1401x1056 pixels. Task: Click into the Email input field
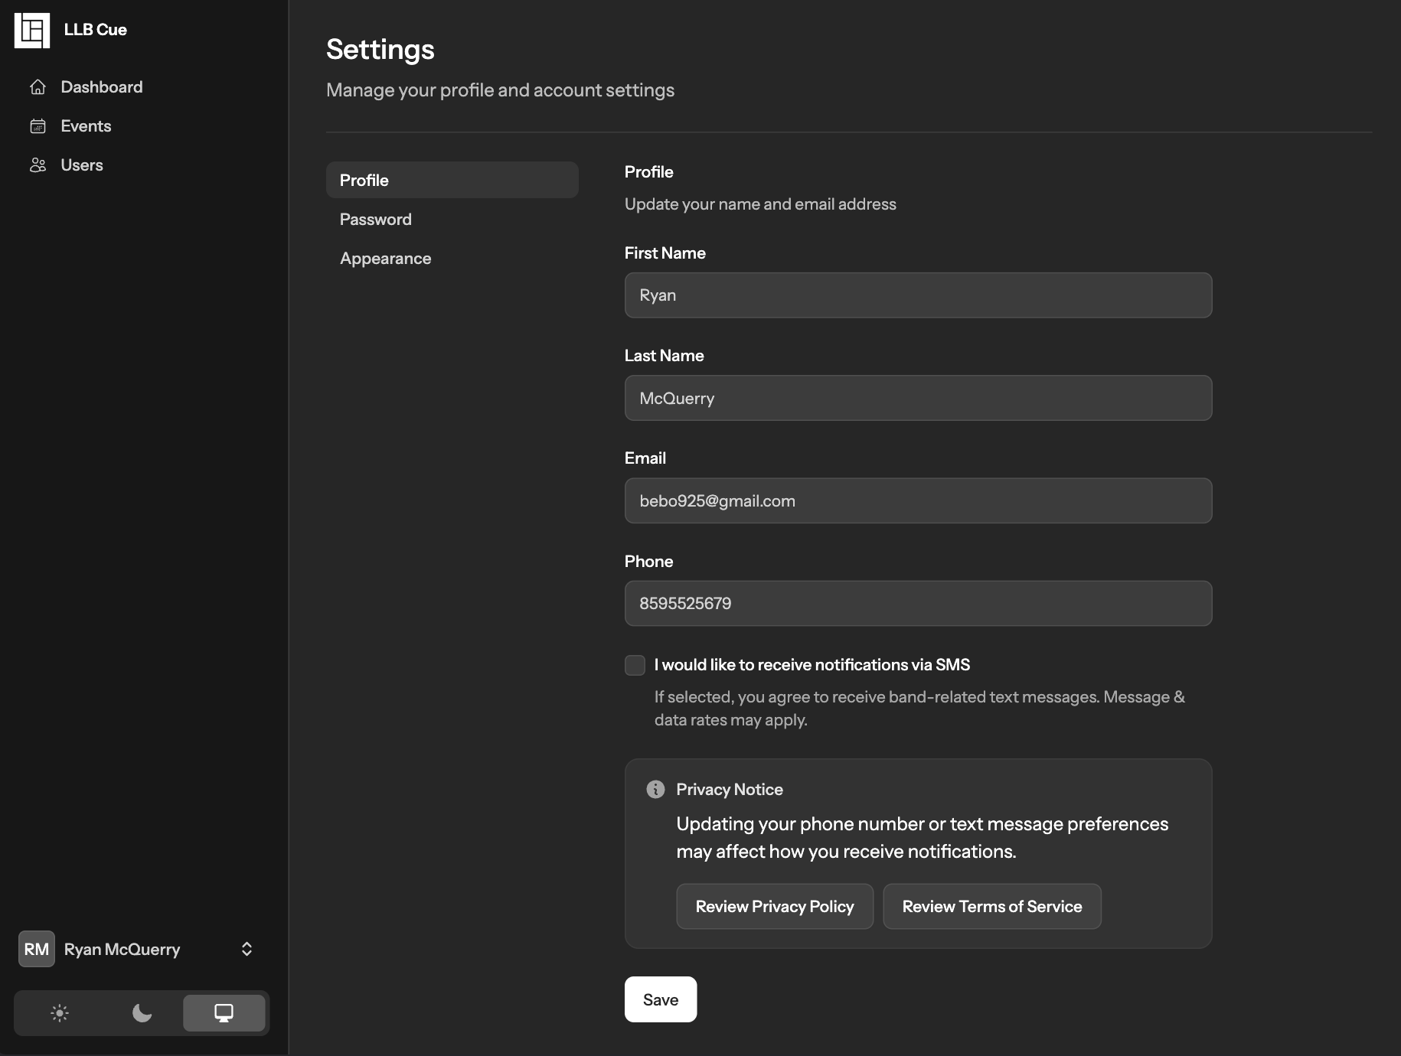tap(918, 501)
